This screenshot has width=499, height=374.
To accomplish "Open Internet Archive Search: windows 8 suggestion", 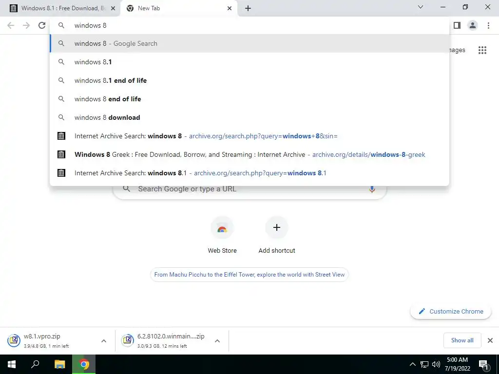I will pyautogui.click(x=249, y=136).
